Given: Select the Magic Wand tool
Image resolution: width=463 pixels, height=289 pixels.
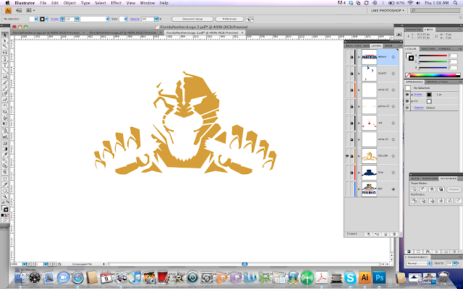Looking at the screenshot, I should (x=5, y=46).
